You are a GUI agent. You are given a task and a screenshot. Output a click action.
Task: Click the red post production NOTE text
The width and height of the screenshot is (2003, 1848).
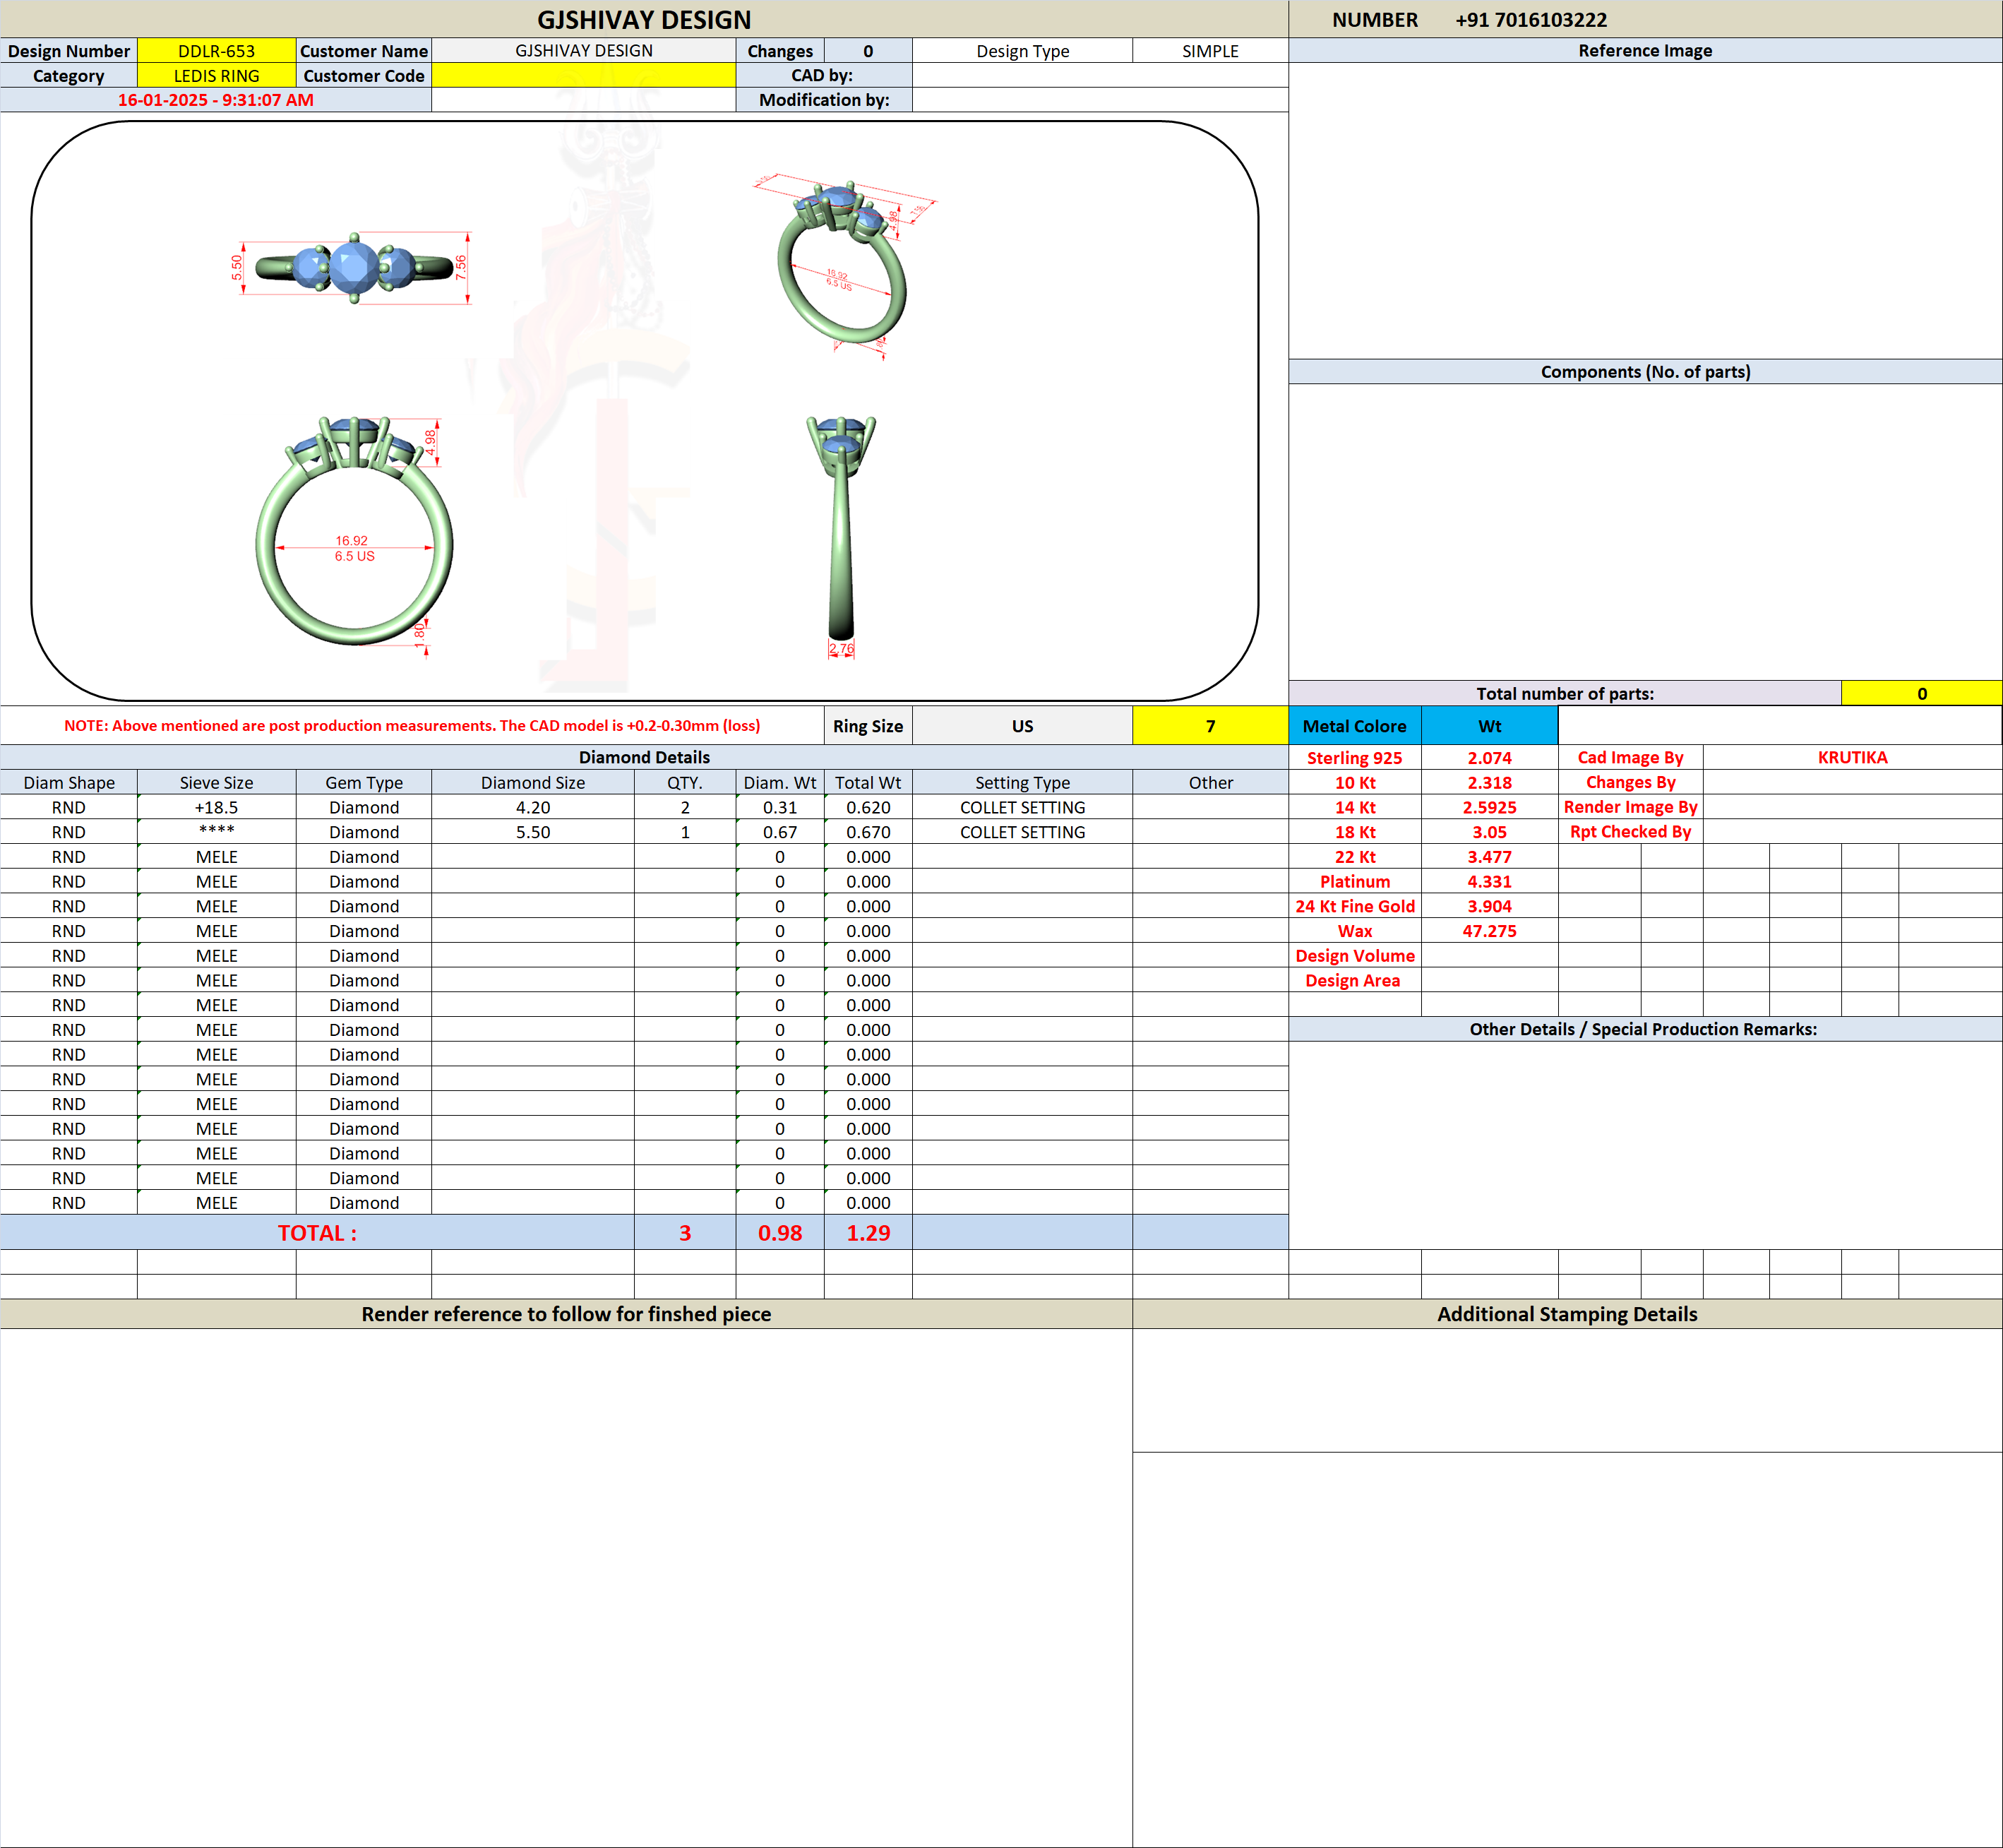click(412, 726)
